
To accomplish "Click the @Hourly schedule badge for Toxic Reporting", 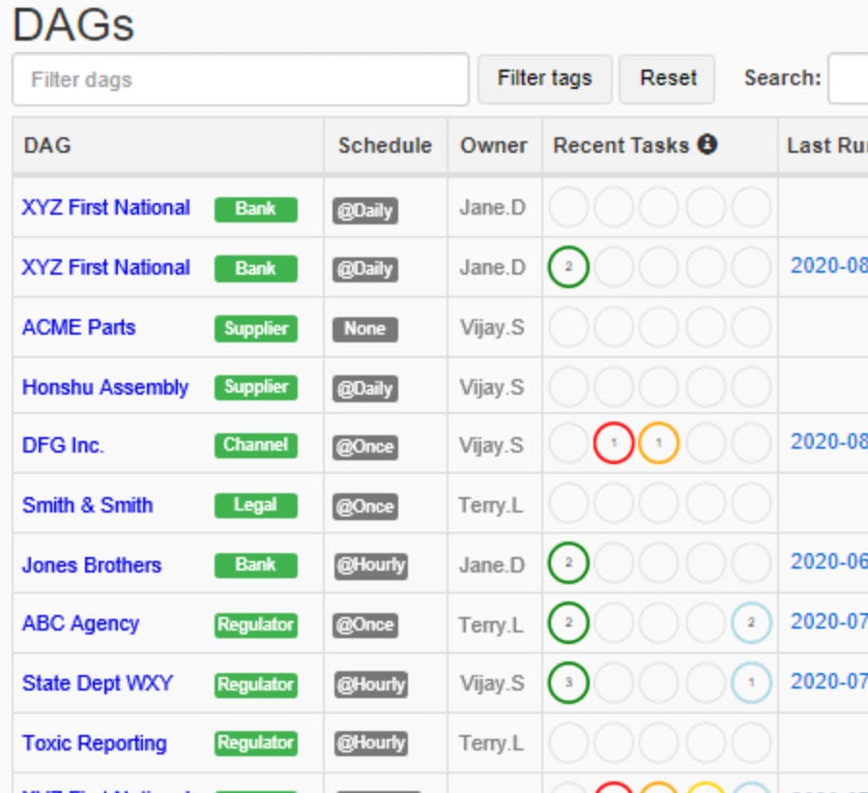I will [x=371, y=743].
